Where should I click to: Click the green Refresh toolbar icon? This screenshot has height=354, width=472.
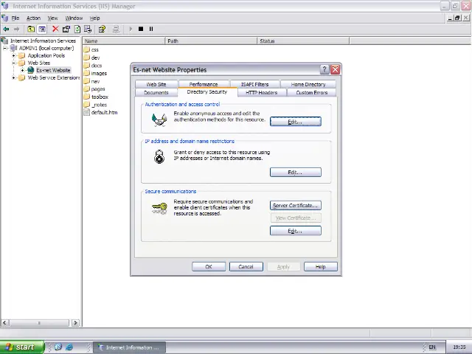(77, 29)
